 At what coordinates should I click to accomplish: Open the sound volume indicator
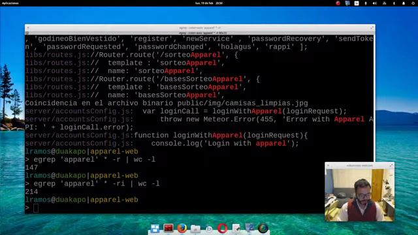click(x=375, y=3)
